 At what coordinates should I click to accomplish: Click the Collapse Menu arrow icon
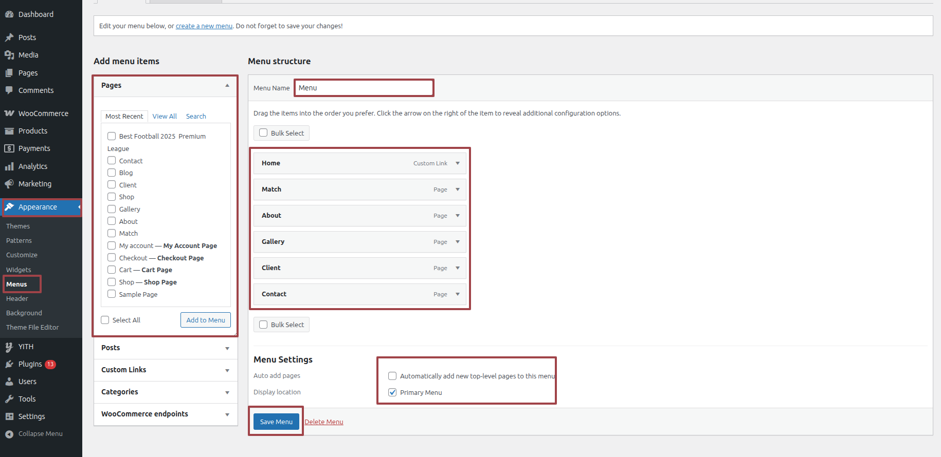point(9,434)
